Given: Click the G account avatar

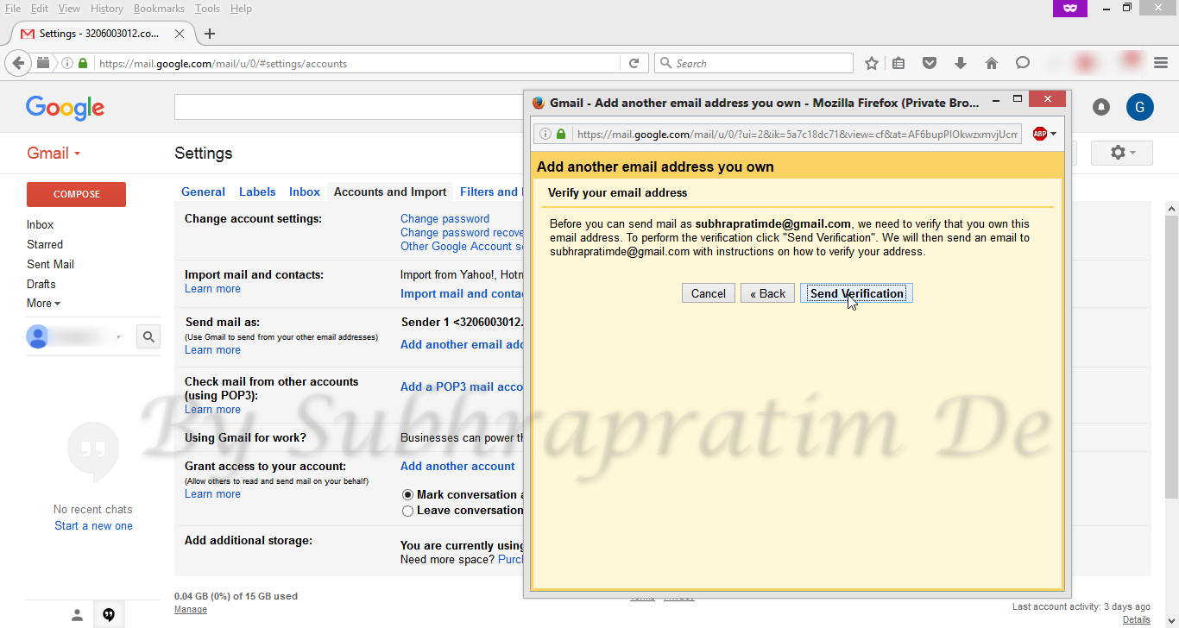Looking at the screenshot, I should click(x=1140, y=107).
